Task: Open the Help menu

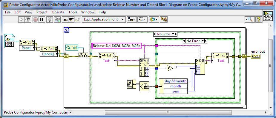Action: (102, 12)
